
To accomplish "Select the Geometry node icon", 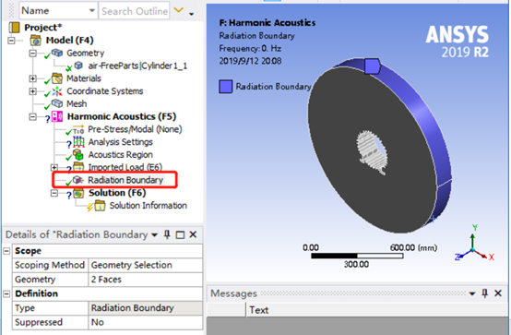I will [57, 53].
